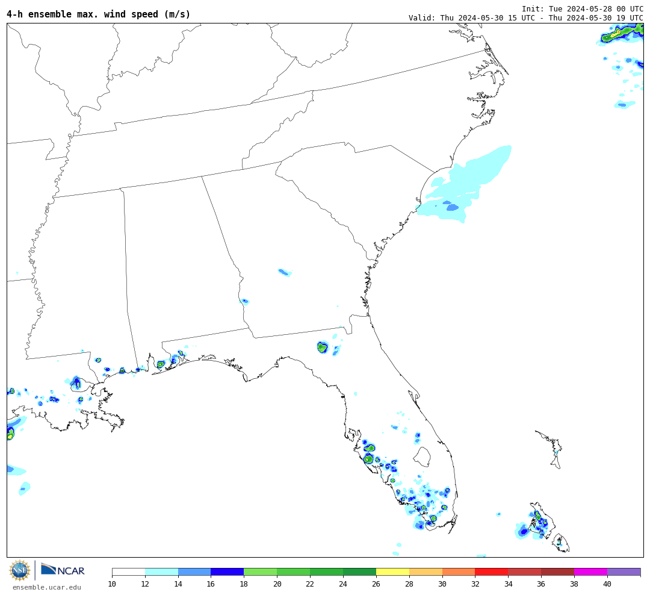Click the colorbar label '28'

coord(409,584)
